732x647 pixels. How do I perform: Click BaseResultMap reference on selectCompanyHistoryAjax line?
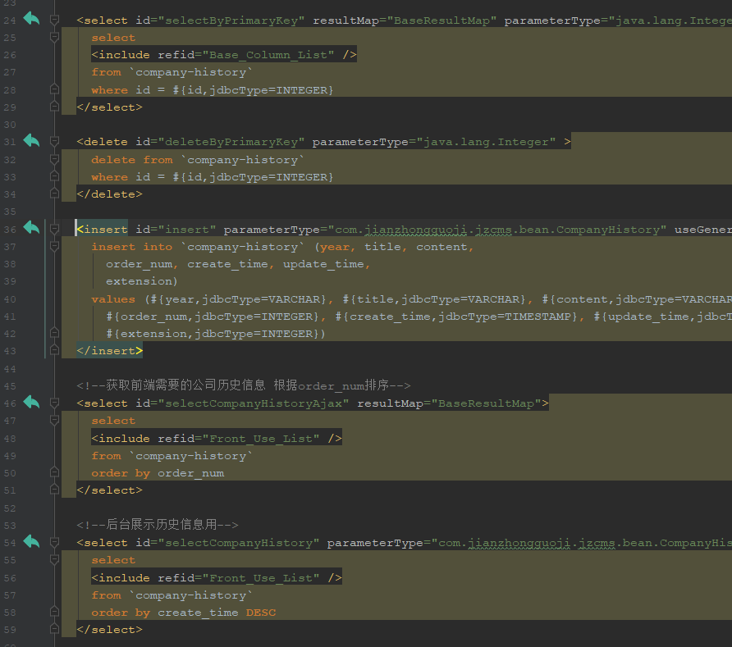(486, 403)
